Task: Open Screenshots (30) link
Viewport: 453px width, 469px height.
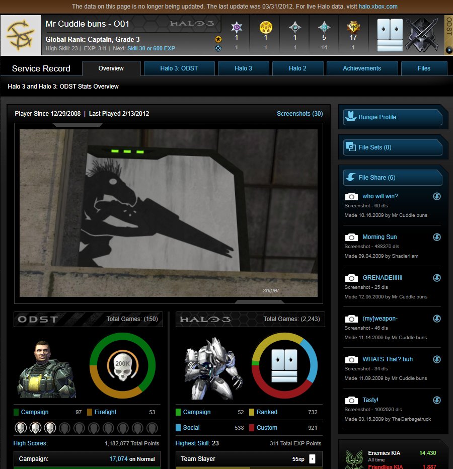Action: [x=299, y=114]
